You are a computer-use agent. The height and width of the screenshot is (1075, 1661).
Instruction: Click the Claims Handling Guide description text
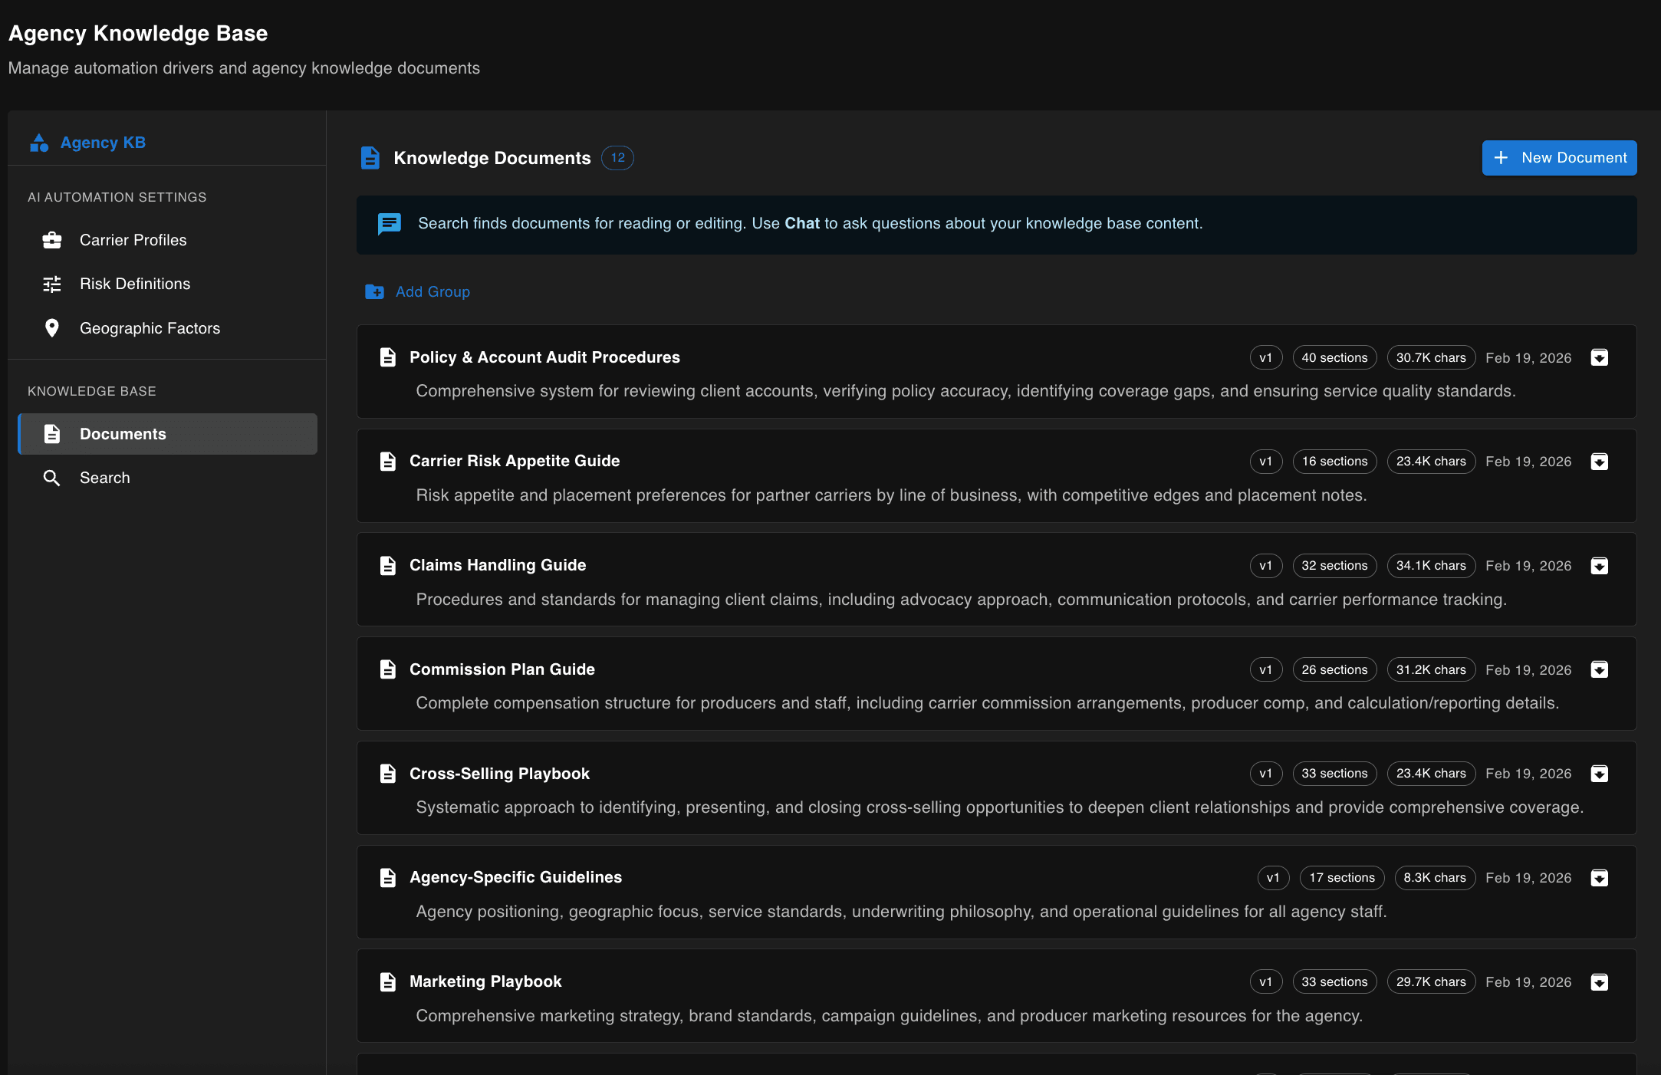point(961,600)
